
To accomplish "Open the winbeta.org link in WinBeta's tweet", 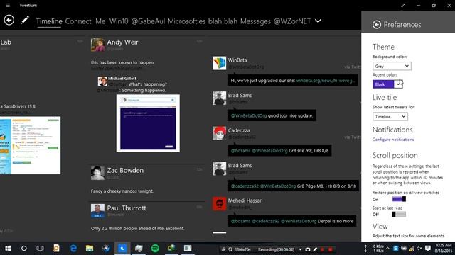I will 326,81.
